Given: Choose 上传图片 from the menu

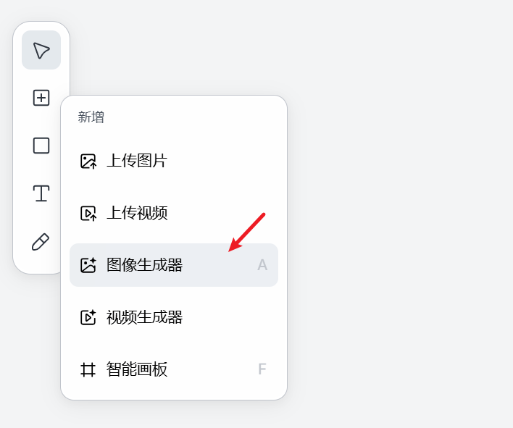Looking at the screenshot, I should point(137,161).
